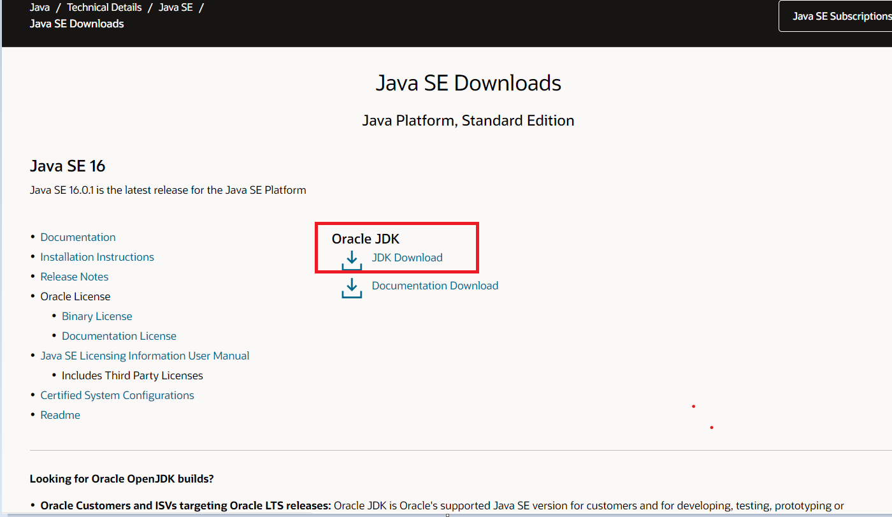Go to Java SE breadcrumb
892x517 pixels.
pyautogui.click(x=176, y=8)
